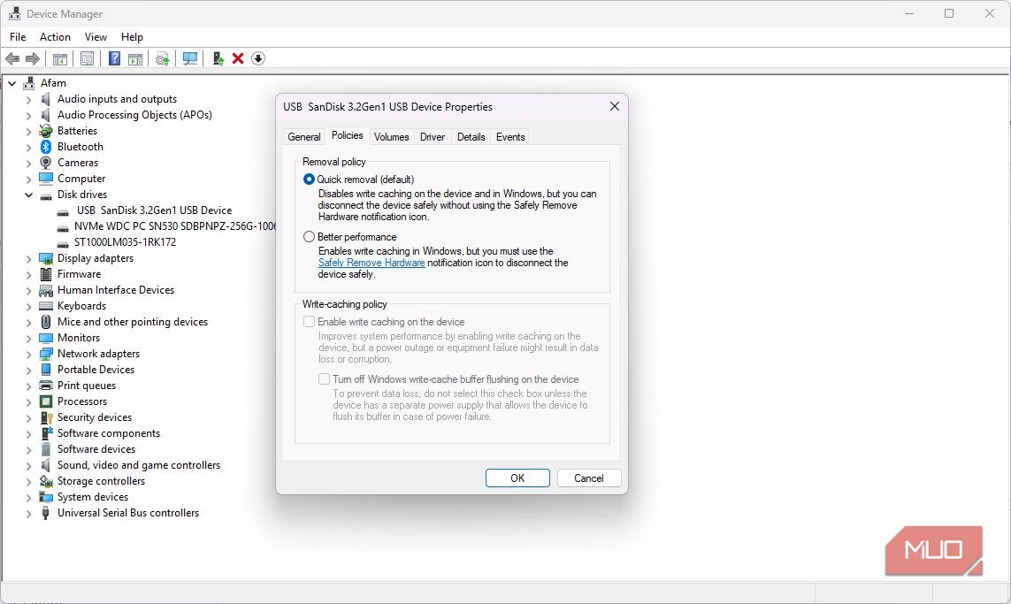Click the Cameras category icon
Image resolution: width=1011 pixels, height=604 pixels.
click(46, 163)
